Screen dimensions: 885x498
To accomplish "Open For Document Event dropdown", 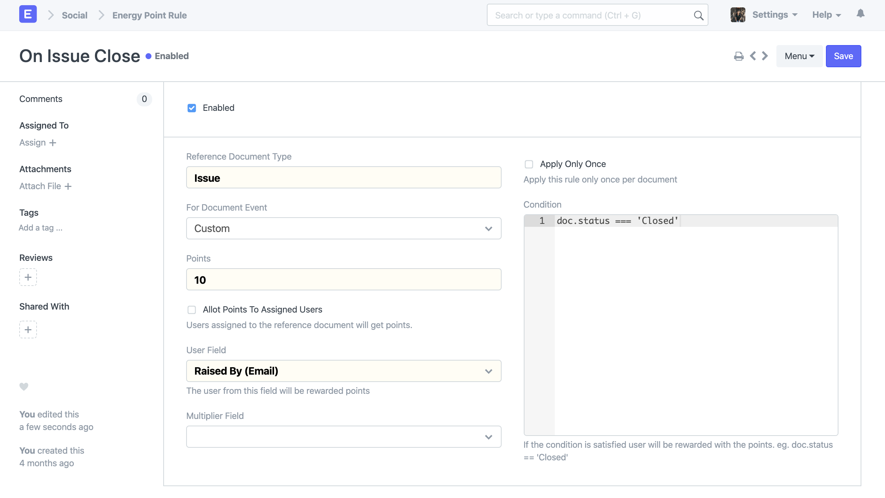I will point(344,228).
